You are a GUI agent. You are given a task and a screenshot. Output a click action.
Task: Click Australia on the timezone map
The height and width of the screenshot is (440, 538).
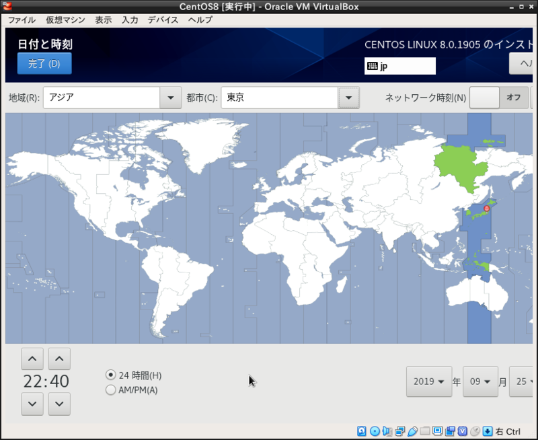click(477, 293)
